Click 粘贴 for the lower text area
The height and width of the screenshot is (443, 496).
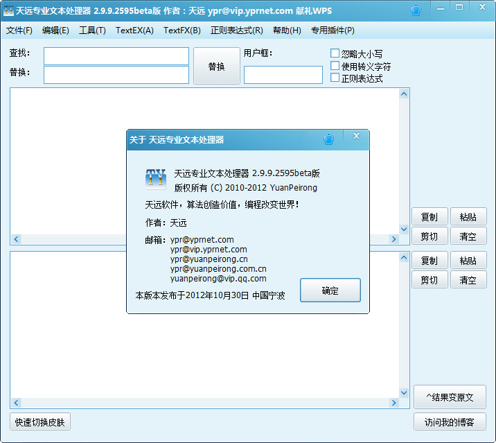pyautogui.click(x=468, y=260)
